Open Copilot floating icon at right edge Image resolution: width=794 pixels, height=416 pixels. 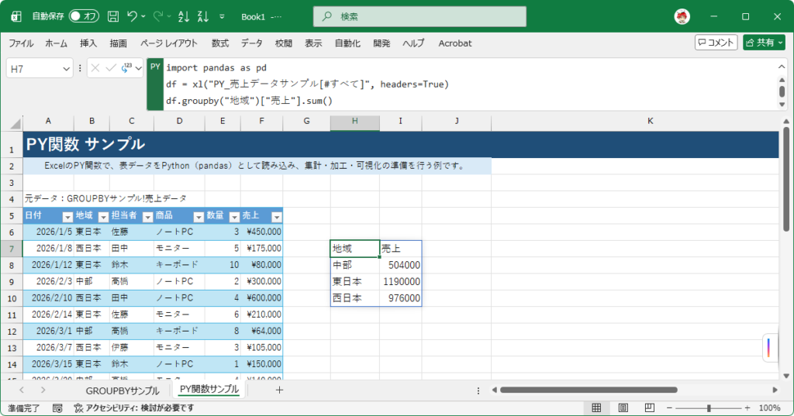pyautogui.click(x=768, y=348)
